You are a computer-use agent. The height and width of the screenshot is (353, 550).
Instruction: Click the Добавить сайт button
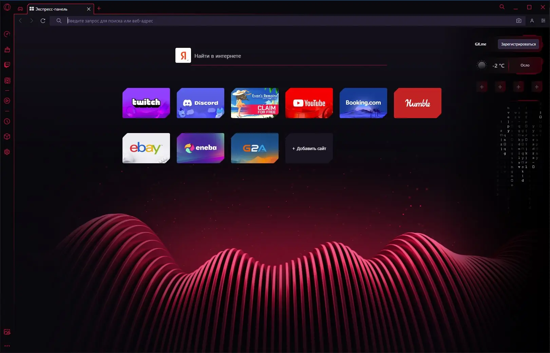click(309, 148)
